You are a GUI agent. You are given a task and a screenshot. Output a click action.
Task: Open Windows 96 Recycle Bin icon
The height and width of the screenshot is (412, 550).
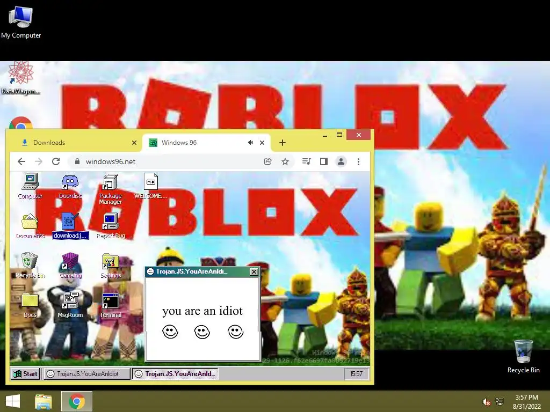[30, 266]
